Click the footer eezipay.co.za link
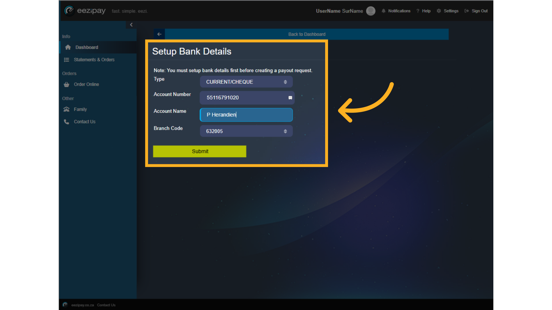Screen dimensions: 552x310 83,305
